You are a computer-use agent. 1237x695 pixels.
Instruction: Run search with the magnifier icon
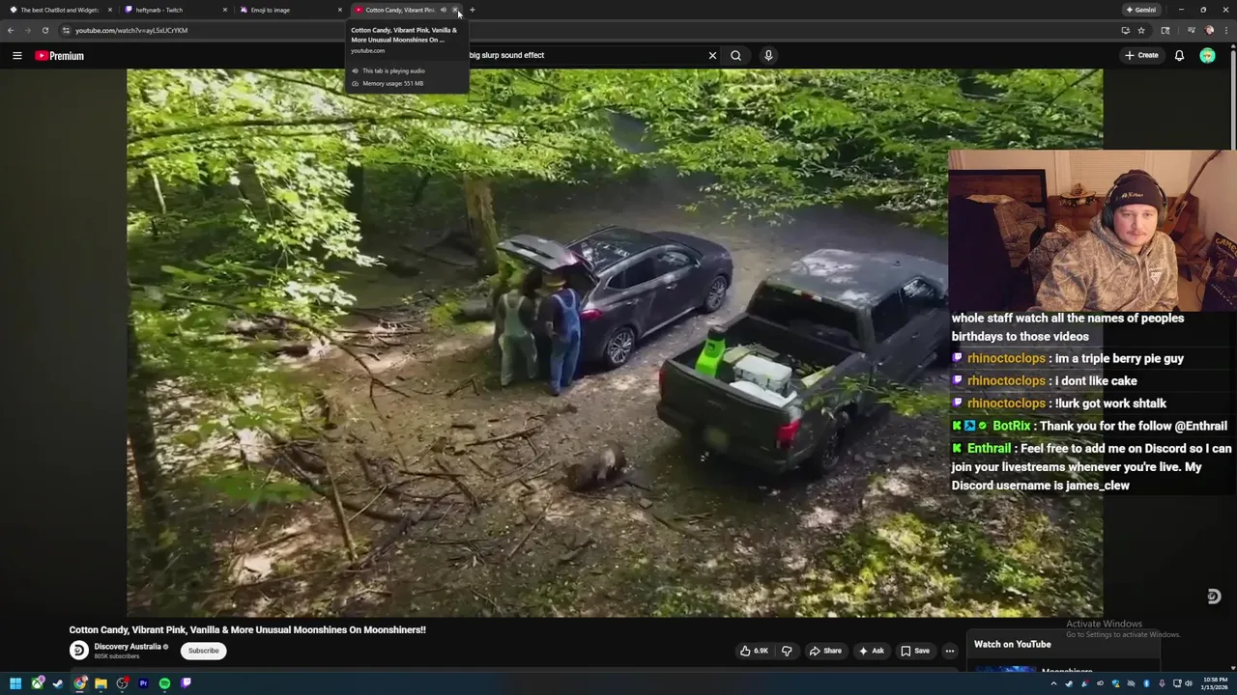point(735,55)
